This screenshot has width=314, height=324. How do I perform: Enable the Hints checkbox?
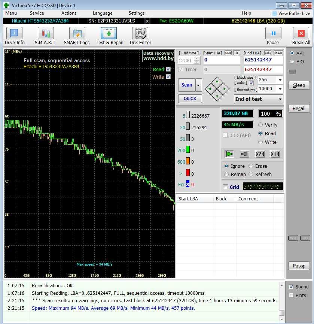click(291, 296)
